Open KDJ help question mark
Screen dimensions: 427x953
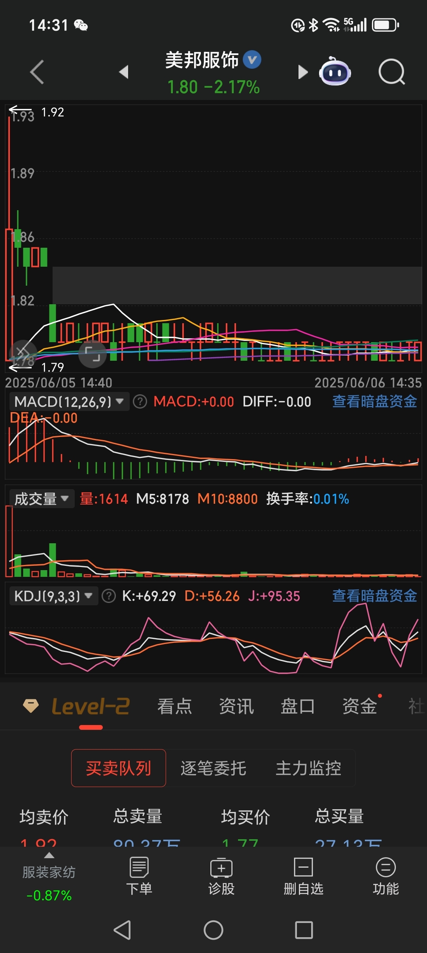point(109,596)
